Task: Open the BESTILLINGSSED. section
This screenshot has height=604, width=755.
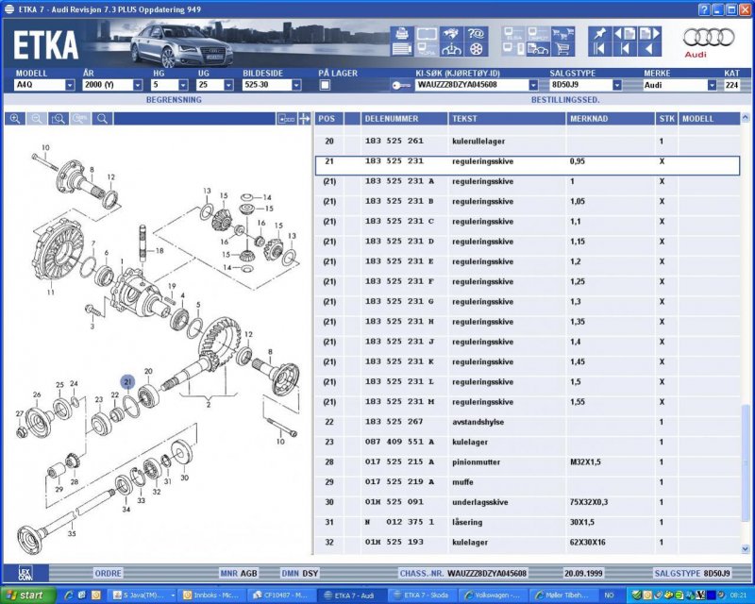Action: click(x=565, y=98)
